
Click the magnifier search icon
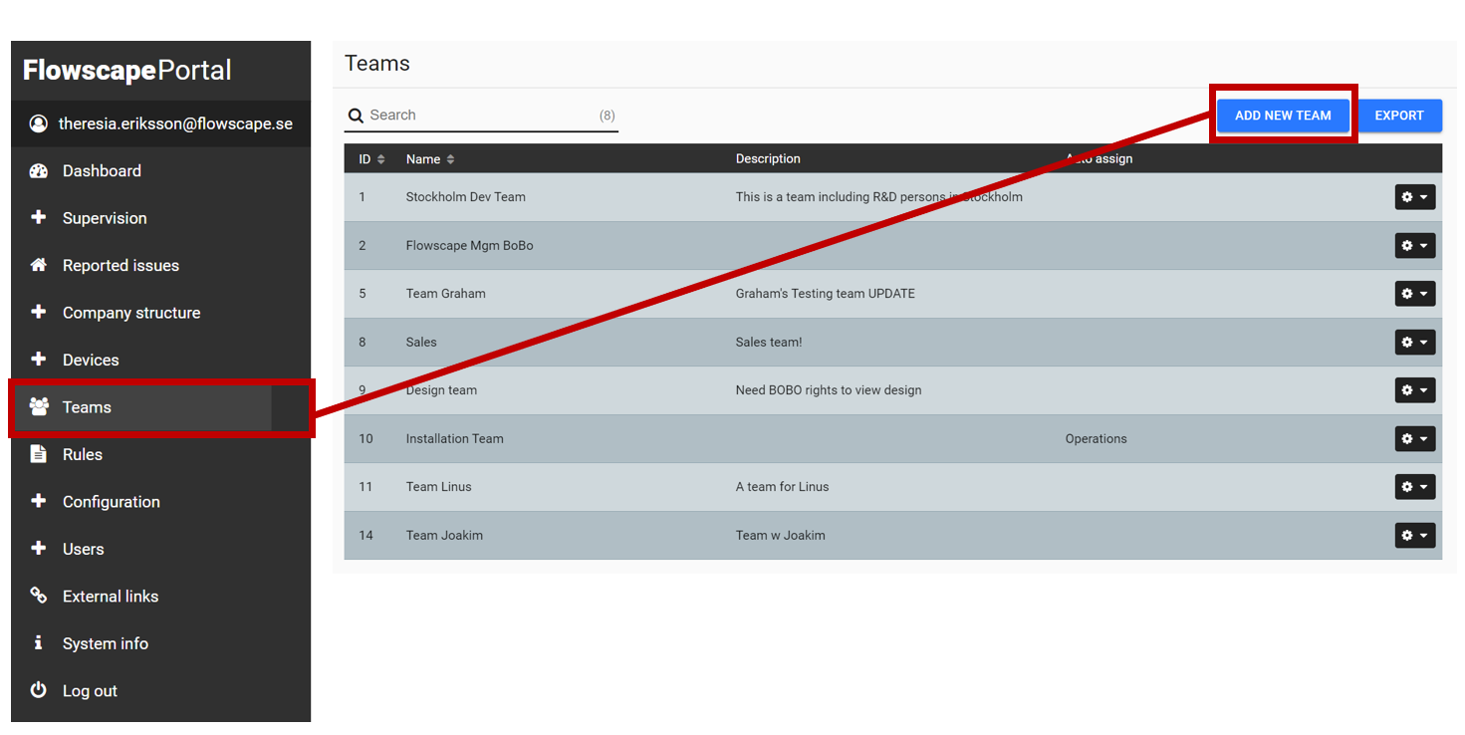[356, 116]
